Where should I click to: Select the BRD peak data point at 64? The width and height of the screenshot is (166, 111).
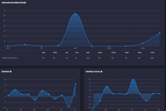point(75,14)
